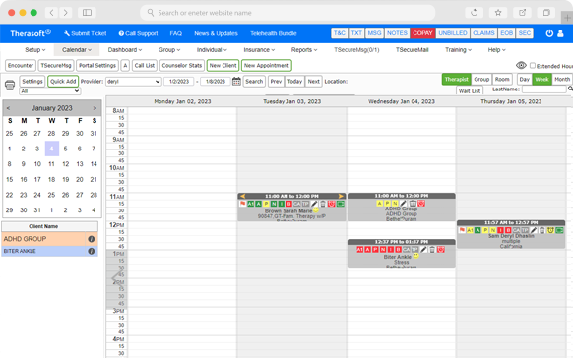Screen dimensions: 573x358
Task: Click the yellow alarm icon on Sam Deryl Dhaslin appointment
Action: (550, 230)
